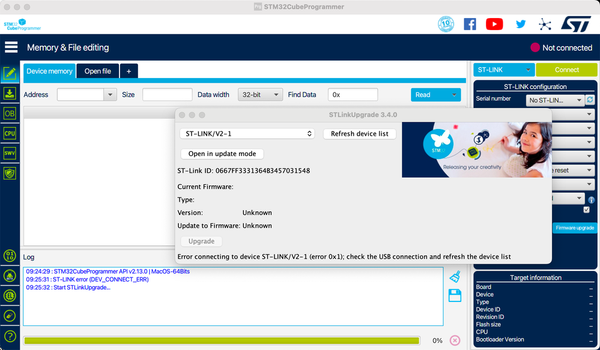Select device in ST-LINK/V2-1 dropdown
600x350 pixels.
pos(247,133)
